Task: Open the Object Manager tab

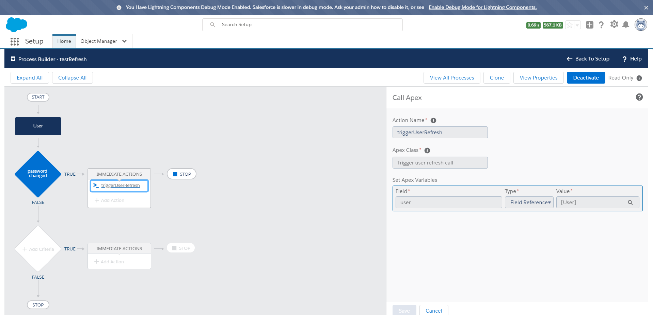Action: 99,41
